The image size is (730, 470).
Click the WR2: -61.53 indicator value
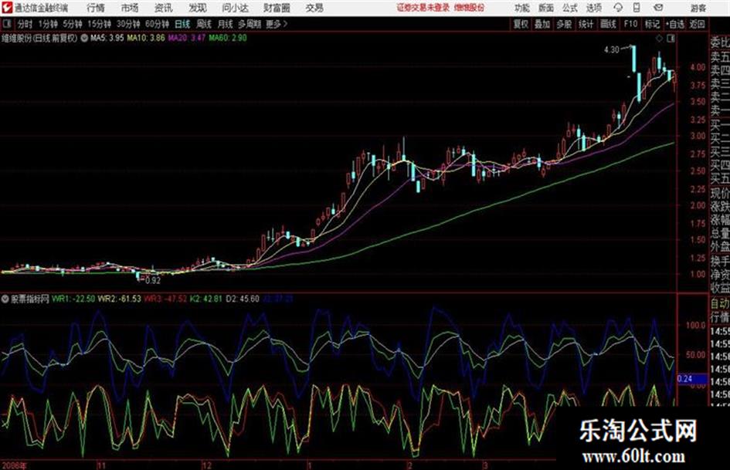pos(119,299)
